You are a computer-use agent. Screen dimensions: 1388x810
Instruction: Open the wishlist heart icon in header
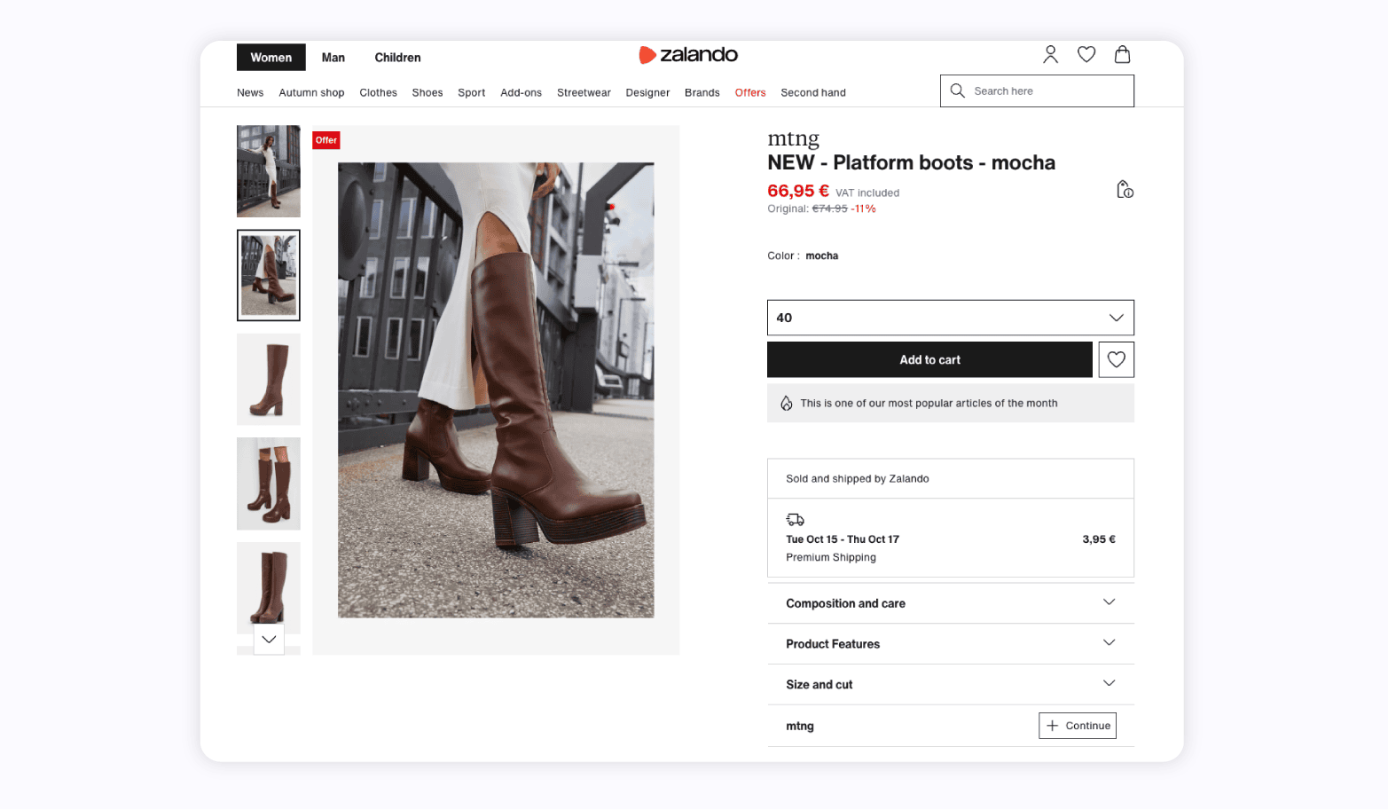click(x=1086, y=54)
